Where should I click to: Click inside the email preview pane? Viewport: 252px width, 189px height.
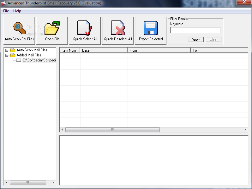click(154, 160)
